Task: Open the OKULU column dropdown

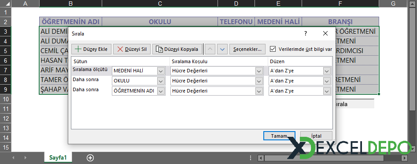Action: click(161, 81)
